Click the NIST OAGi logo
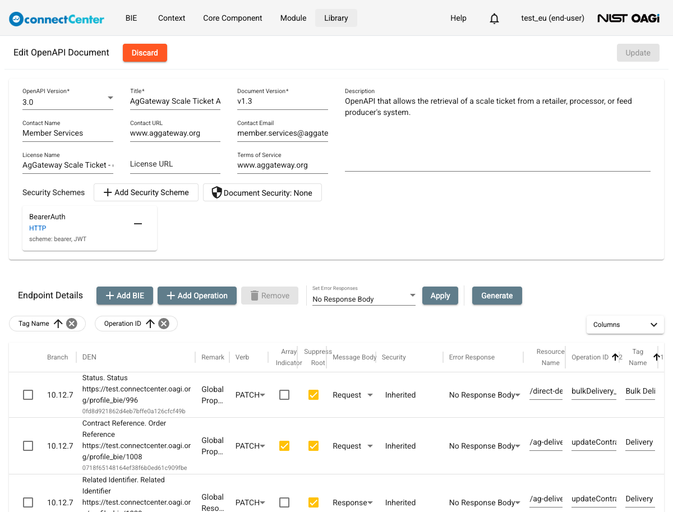Viewport: 673px width, 512px height. (628, 19)
